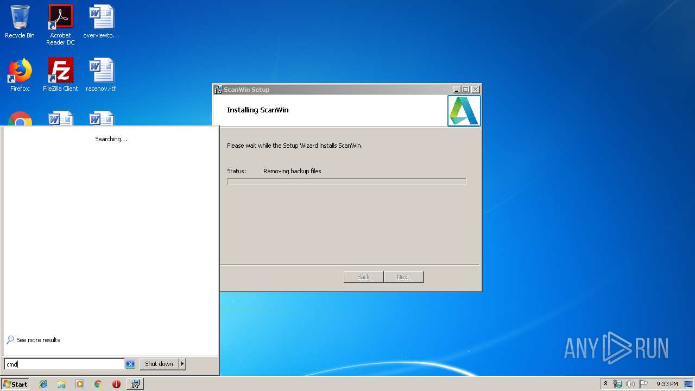Click the Start menu search box containing cmd

64,364
